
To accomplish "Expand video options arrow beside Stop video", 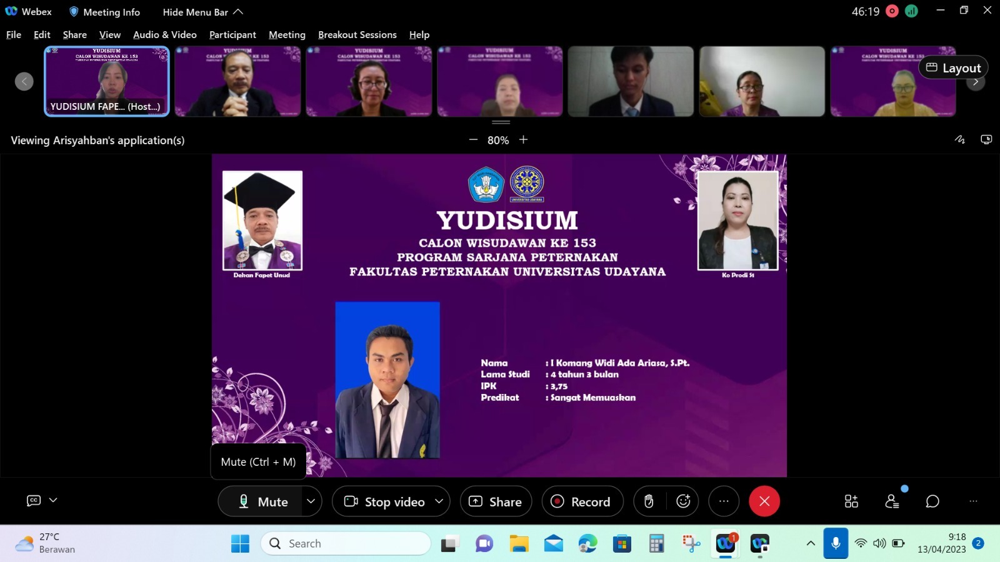I will coord(439,501).
